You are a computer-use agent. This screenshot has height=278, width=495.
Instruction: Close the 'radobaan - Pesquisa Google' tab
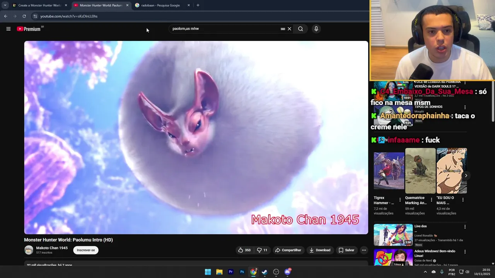click(189, 5)
